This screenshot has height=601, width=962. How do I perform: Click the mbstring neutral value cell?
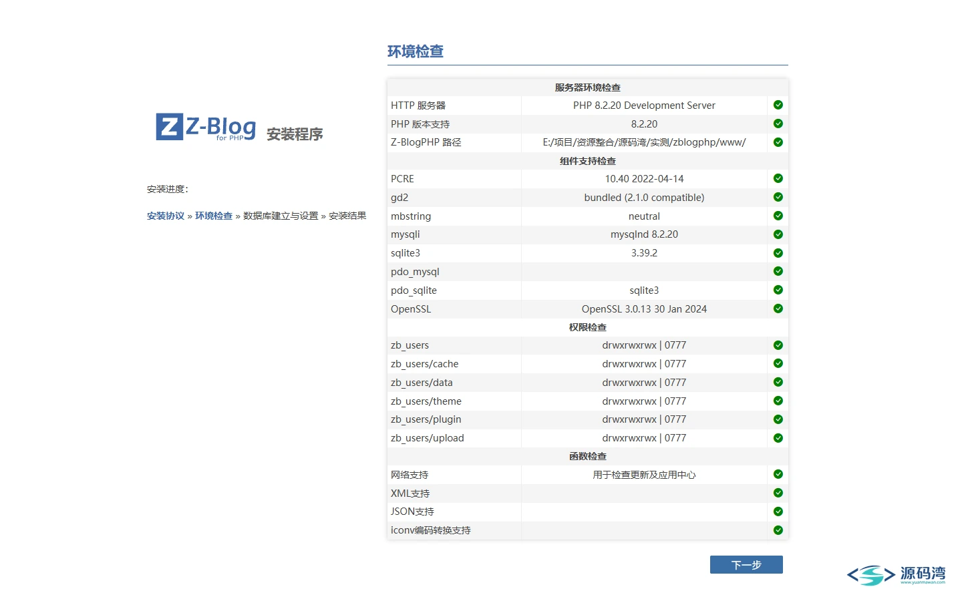(644, 216)
